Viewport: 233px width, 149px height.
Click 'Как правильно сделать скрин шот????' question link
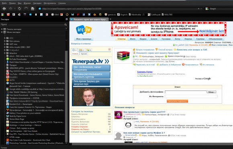144,112
